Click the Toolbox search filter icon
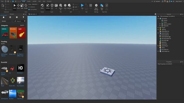Image resolution: width=184 pixels, height=103 pixels. coord(25,21)
